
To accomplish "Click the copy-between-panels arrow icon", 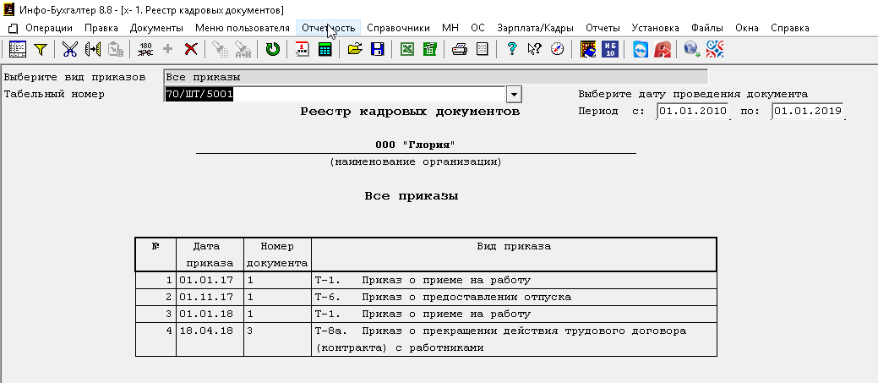I will (92, 49).
